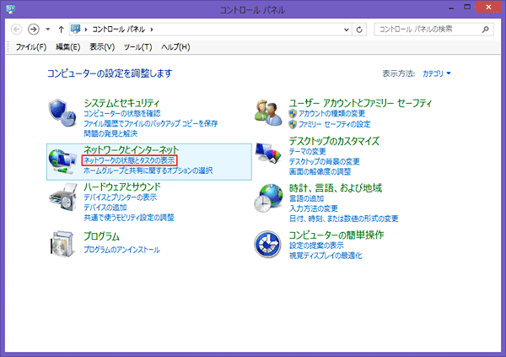Click 画面の解像度の調整 link

320,171
